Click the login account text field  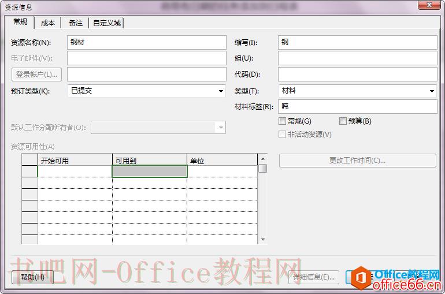[x=147, y=75]
